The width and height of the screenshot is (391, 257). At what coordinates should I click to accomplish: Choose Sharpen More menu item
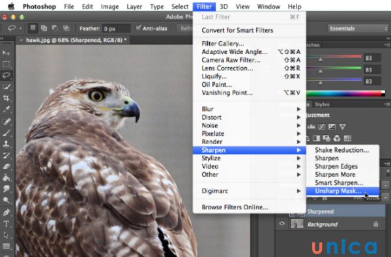[x=343, y=175]
